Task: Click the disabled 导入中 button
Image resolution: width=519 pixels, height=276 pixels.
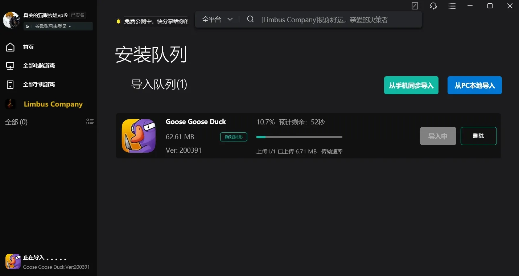Action: click(438, 136)
